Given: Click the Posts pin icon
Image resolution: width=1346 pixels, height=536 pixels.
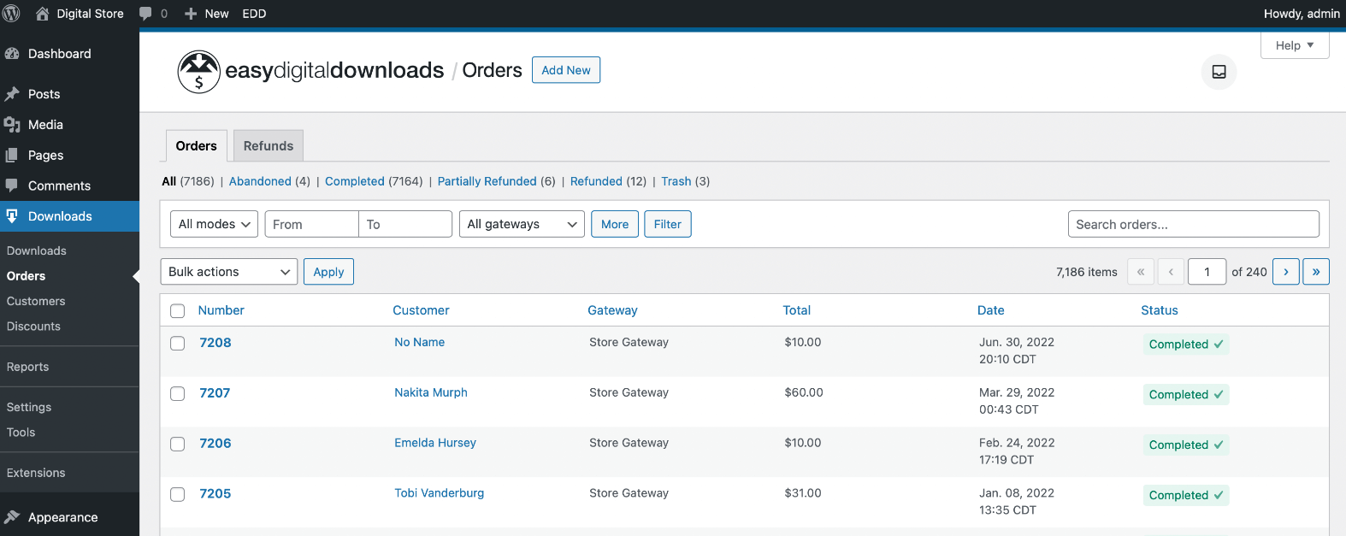Looking at the screenshot, I should [12, 94].
